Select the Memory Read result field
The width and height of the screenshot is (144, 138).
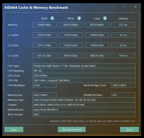pyautogui.click(x=44, y=25)
